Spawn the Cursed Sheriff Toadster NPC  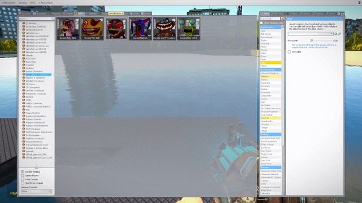tap(165, 29)
